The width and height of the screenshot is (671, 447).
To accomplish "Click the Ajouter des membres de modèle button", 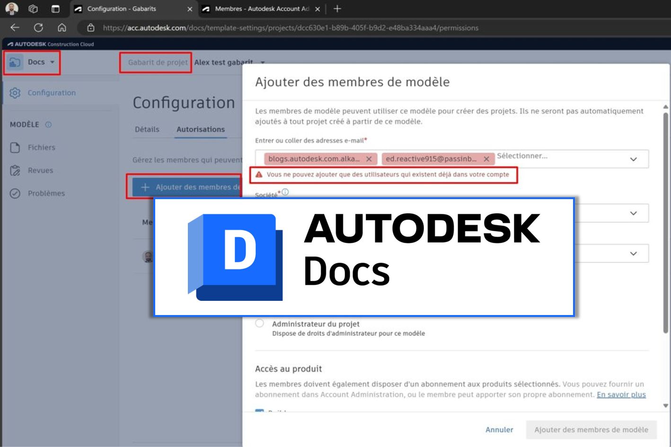I will (x=591, y=429).
